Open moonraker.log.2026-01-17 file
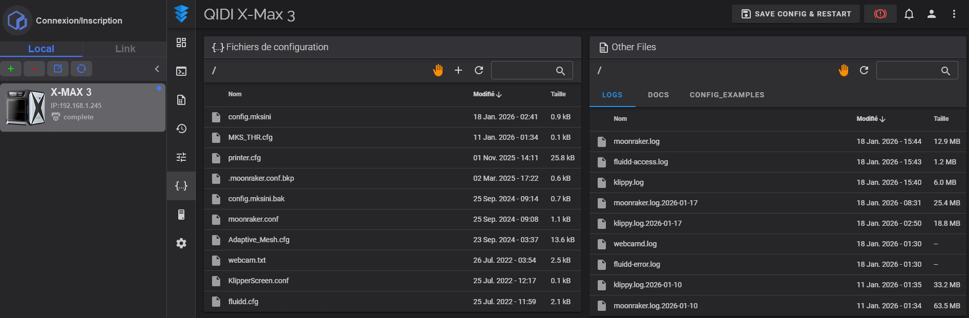Screen dimensions: 969x318 778,203
